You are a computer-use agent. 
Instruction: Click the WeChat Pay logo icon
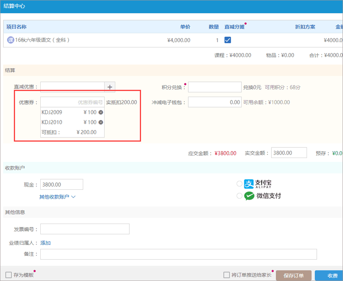click(250, 196)
